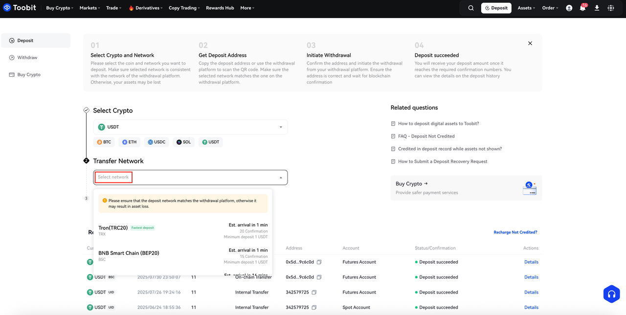
Task: Open Details for first deposit row
Action: click(531, 262)
